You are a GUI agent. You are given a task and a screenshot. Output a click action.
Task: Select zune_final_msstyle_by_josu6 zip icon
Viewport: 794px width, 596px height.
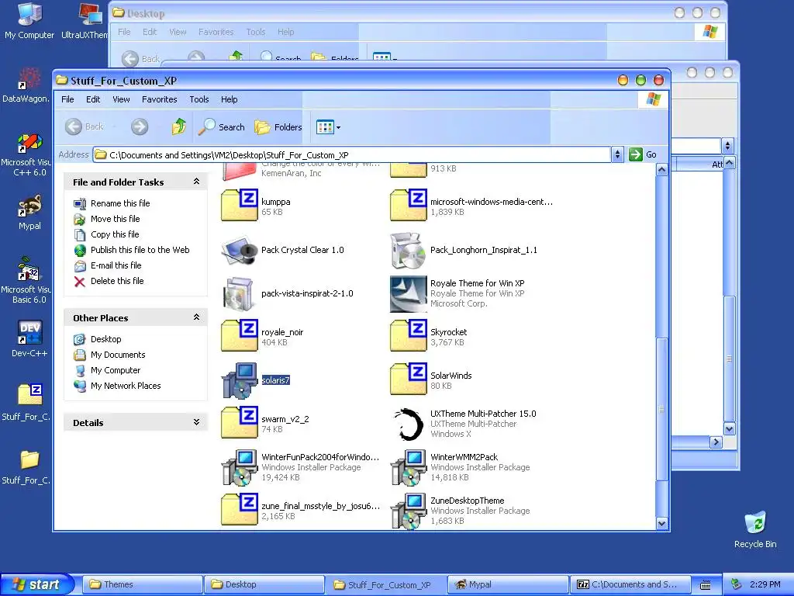click(x=240, y=509)
